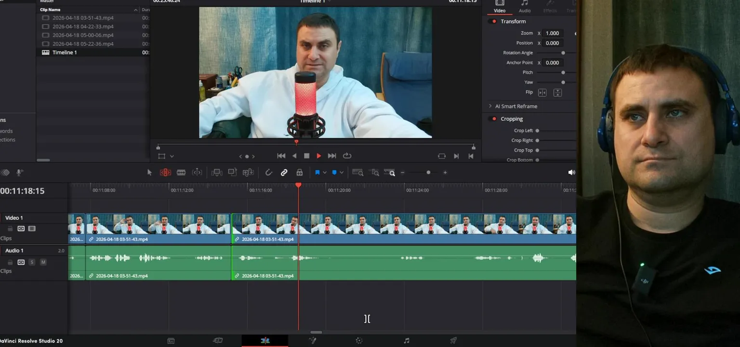740x347 pixels.
Task: Mute the Audio 1 track
Action: tap(43, 262)
